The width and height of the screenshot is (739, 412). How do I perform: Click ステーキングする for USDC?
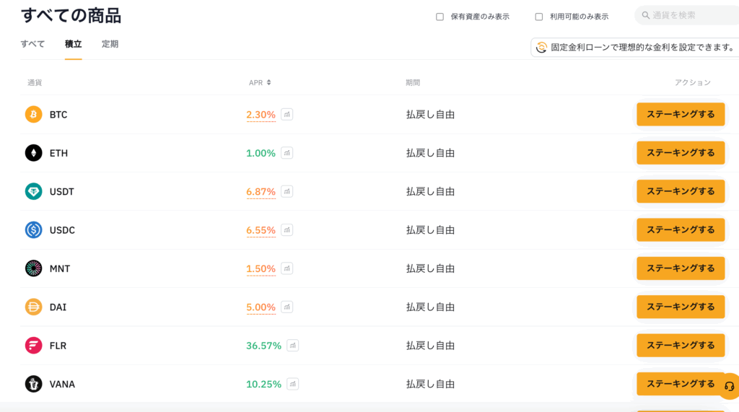point(681,229)
